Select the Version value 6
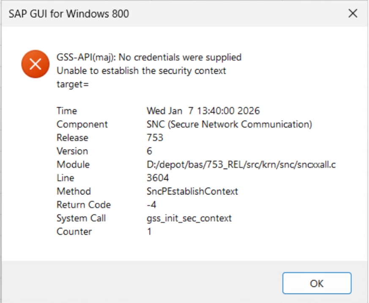This screenshot has width=369, height=303. coord(150,151)
